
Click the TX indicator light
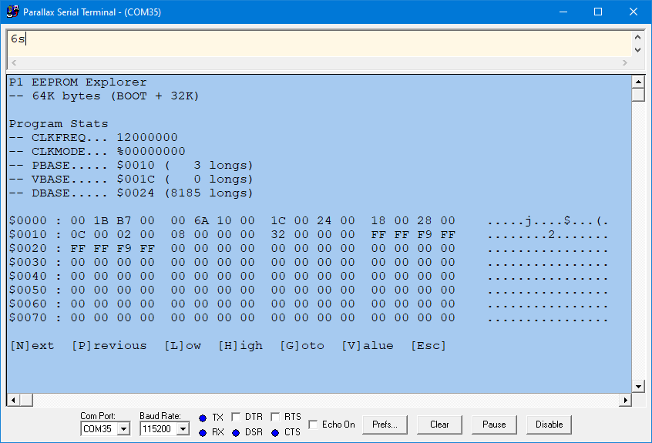203,418
